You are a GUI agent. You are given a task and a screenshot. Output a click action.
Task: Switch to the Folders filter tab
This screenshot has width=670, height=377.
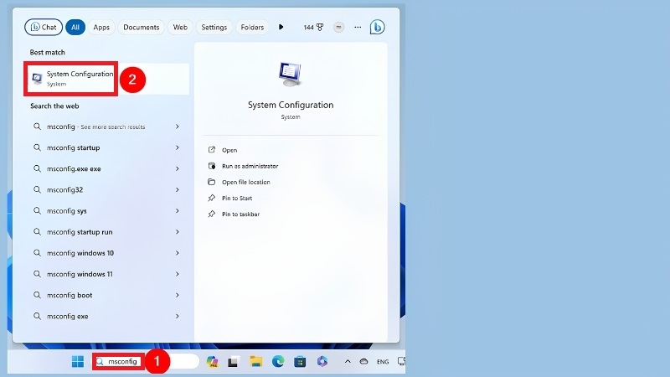point(252,27)
